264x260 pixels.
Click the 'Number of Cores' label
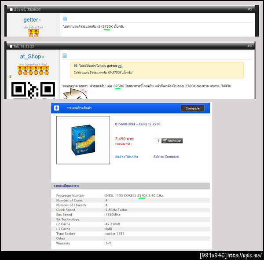coord(70,200)
